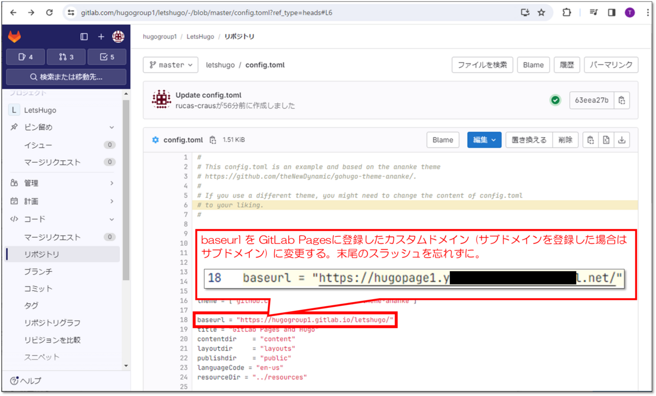Open the user avatar menu in sidebar
The height and width of the screenshot is (396, 656).
point(118,37)
